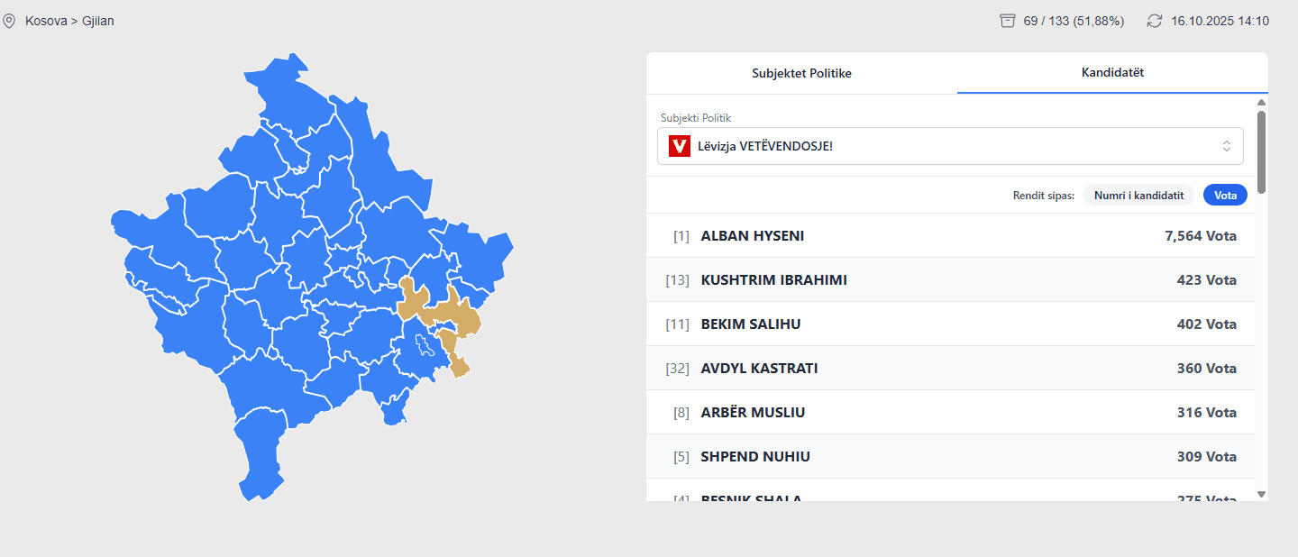Select the Kandidatët tab

1112,73
